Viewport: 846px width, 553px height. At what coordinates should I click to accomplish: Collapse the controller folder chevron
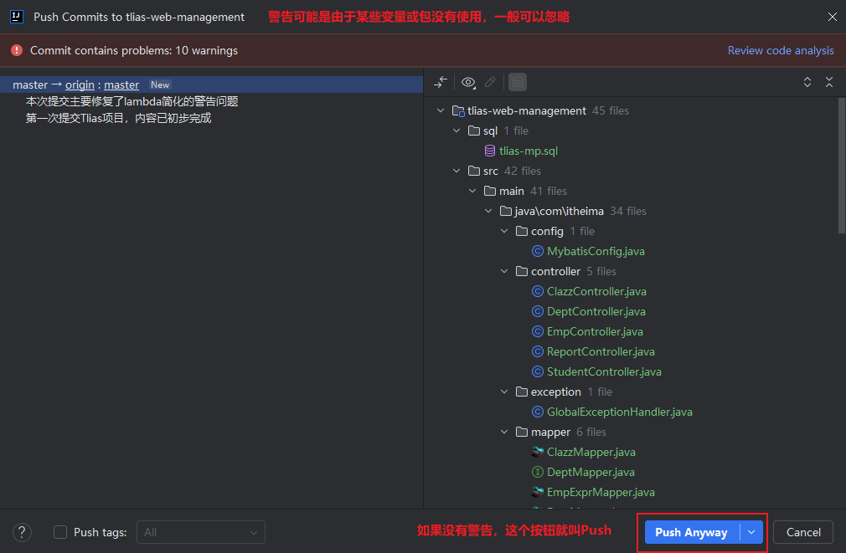[x=504, y=271]
